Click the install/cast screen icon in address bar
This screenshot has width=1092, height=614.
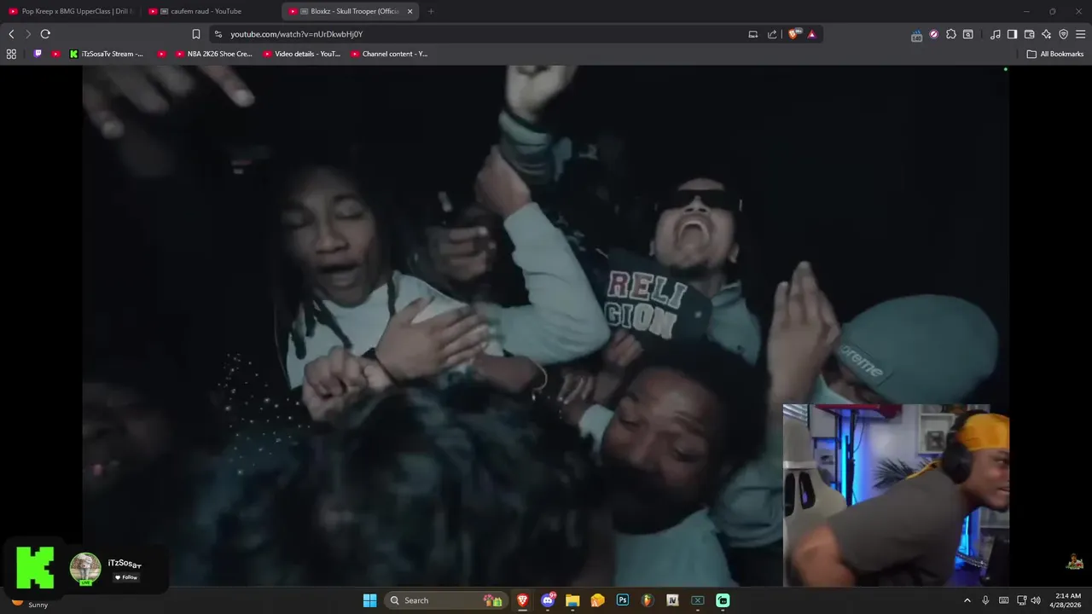click(x=752, y=34)
